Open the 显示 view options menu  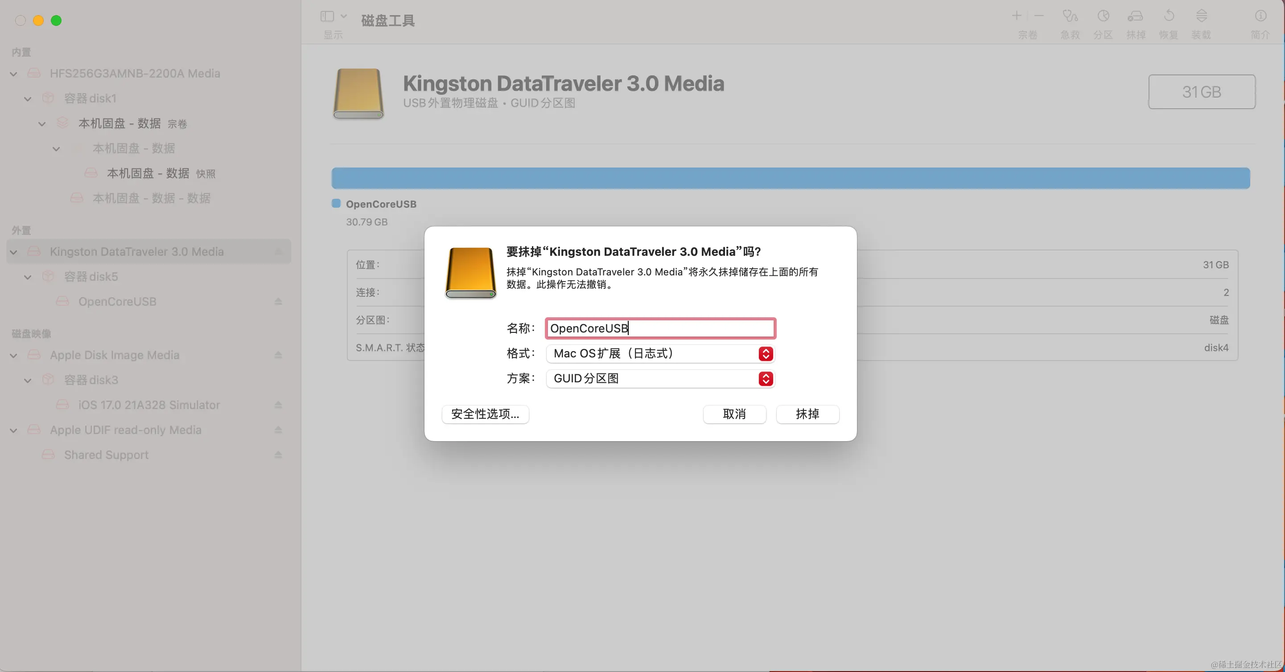332,16
